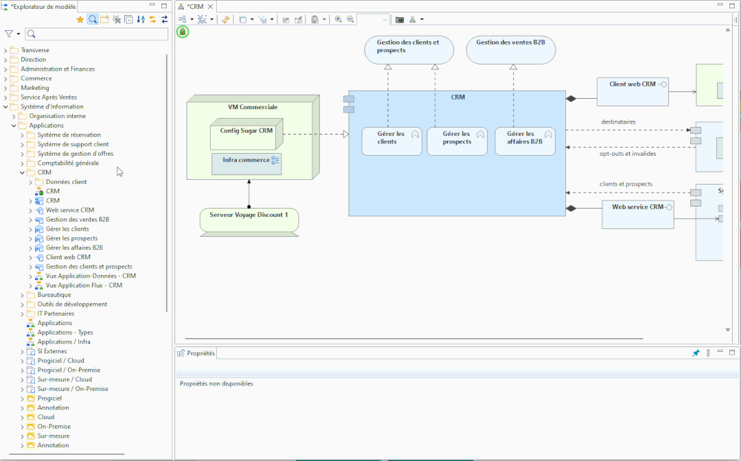The width and height of the screenshot is (741, 461).
Task: Click the model explorer search field
Action: click(97, 34)
